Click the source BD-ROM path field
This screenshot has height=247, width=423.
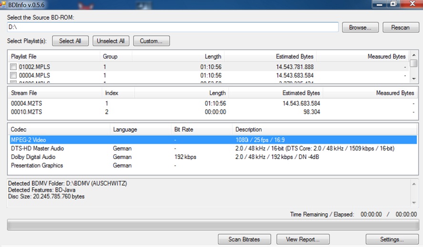(173, 27)
